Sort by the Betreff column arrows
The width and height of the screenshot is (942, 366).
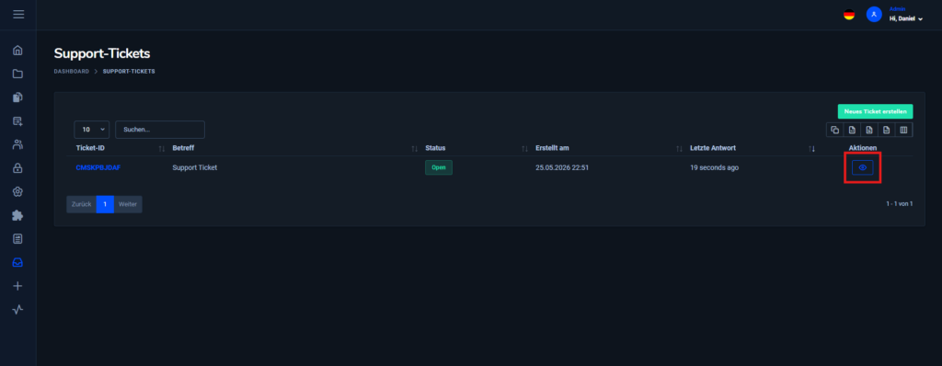tap(414, 148)
